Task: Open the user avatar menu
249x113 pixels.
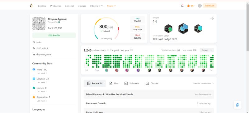Action: [x=200, y=6]
